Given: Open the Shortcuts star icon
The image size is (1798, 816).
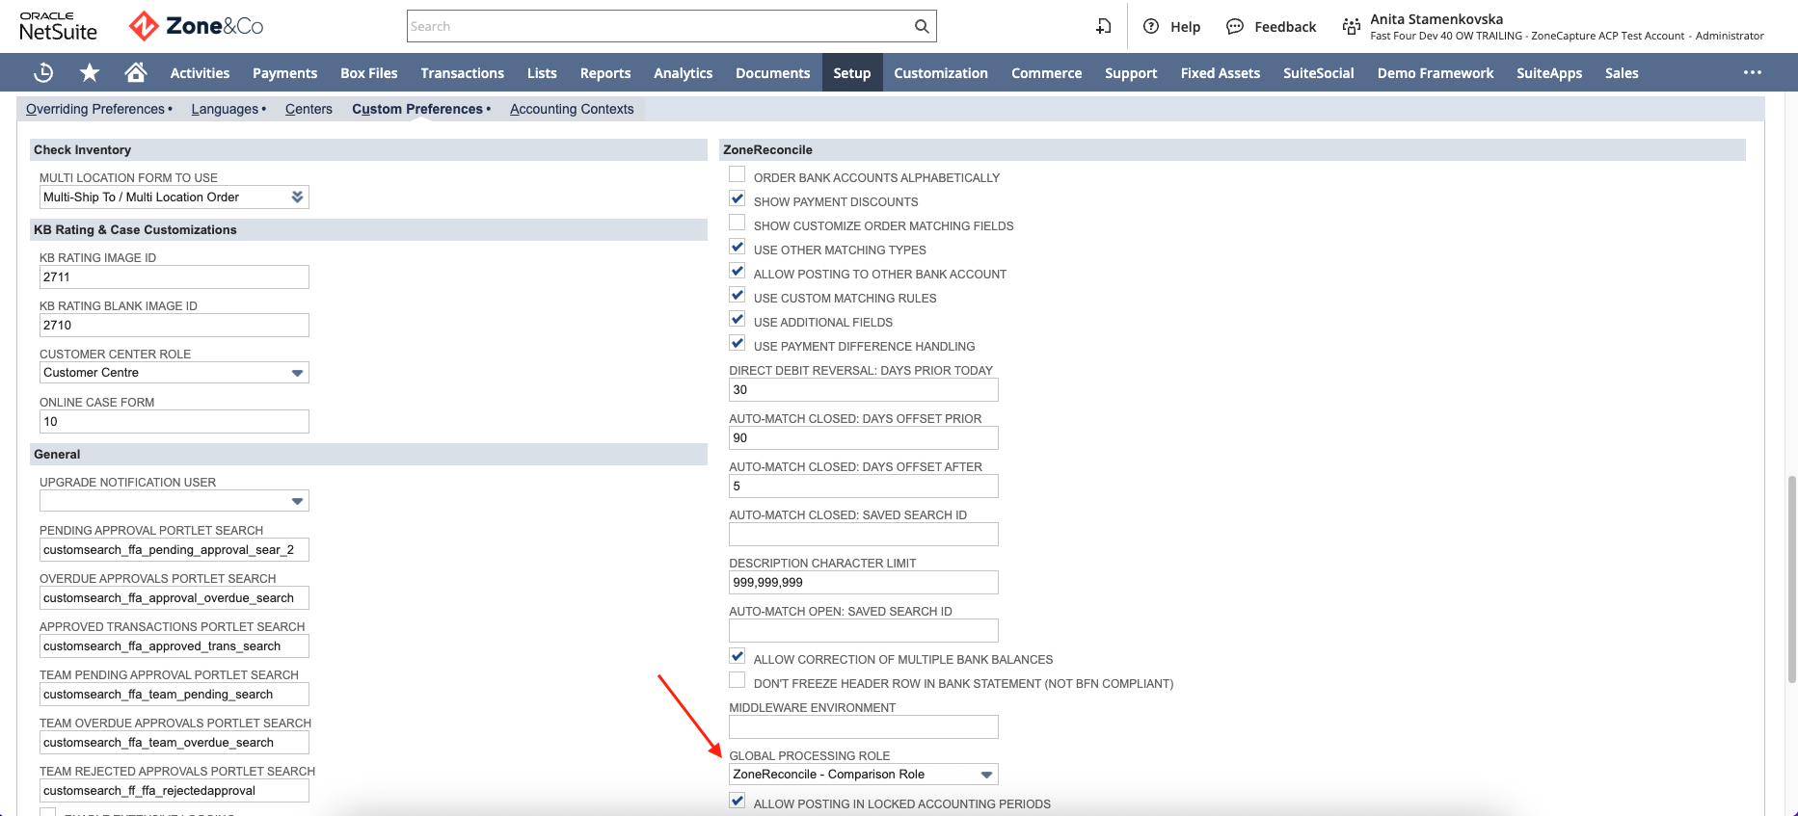Looking at the screenshot, I should [x=90, y=72].
